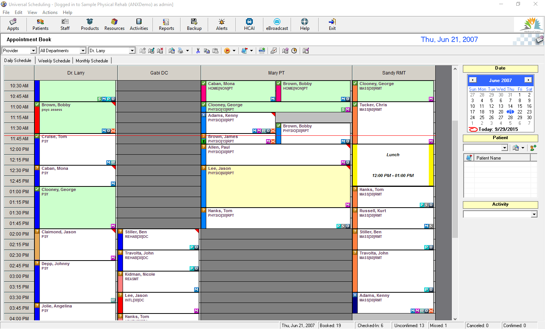The image size is (545, 329).
Task: Click the scissors cut icon
Action: click(x=198, y=51)
